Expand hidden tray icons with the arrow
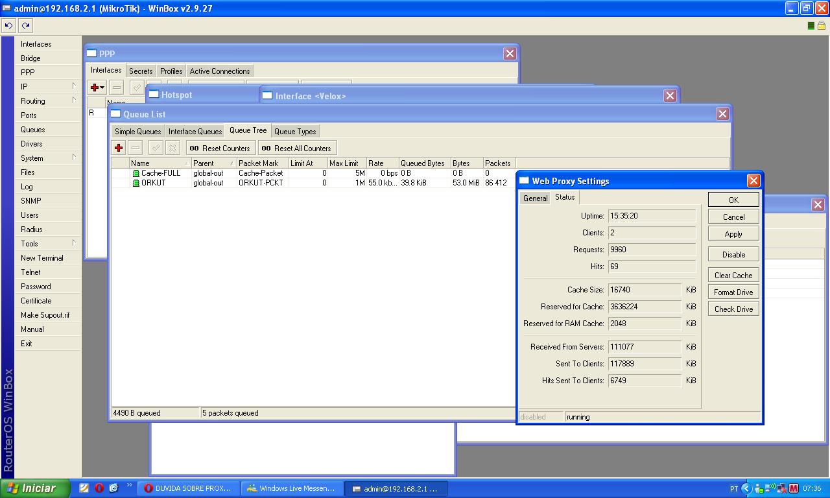Viewport: 830px width, 498px height. point(746,489)
